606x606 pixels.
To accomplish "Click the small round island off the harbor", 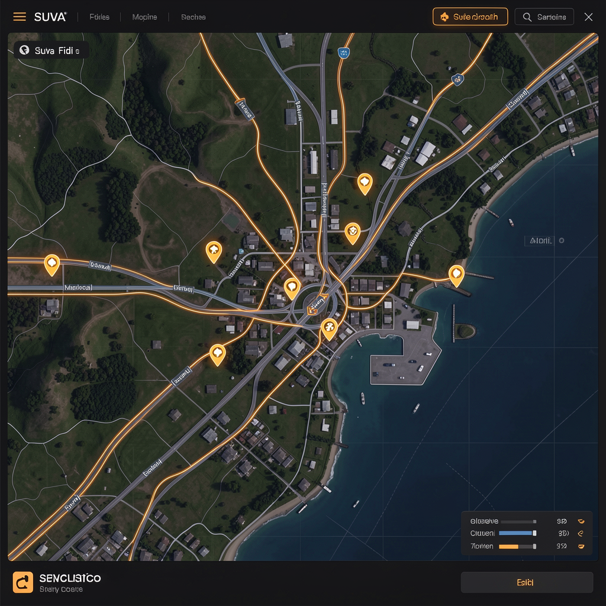I will click(x=465, y=331).
